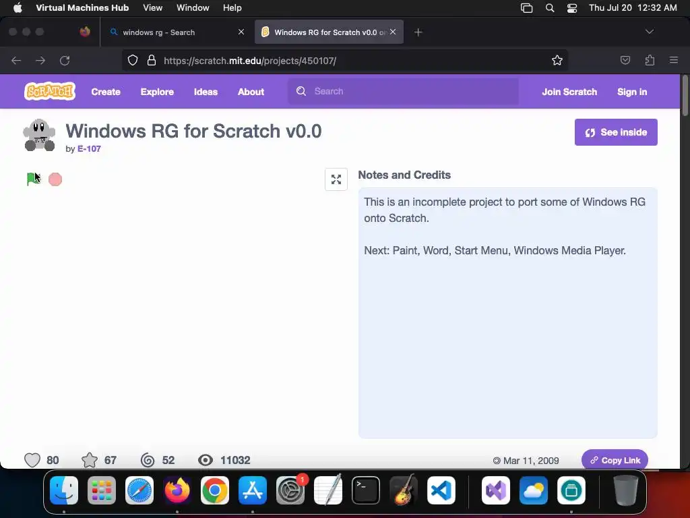
Task: Launch Safari from the dock
Action: (x=139, y=490)
